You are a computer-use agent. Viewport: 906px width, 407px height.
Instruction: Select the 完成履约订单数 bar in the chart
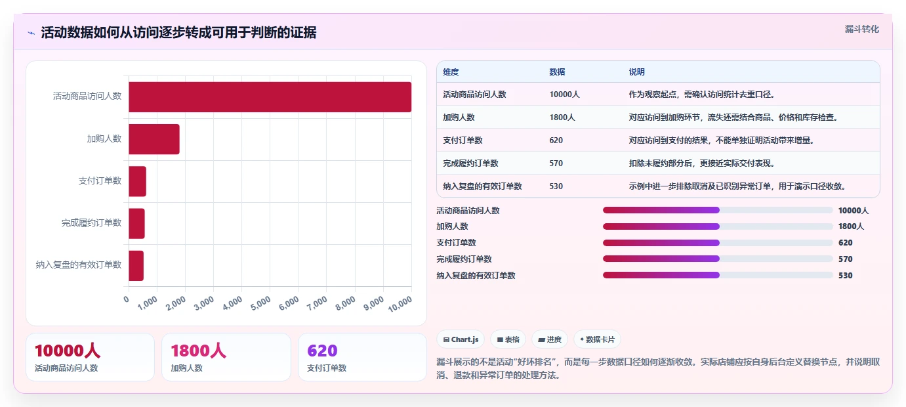136,223
